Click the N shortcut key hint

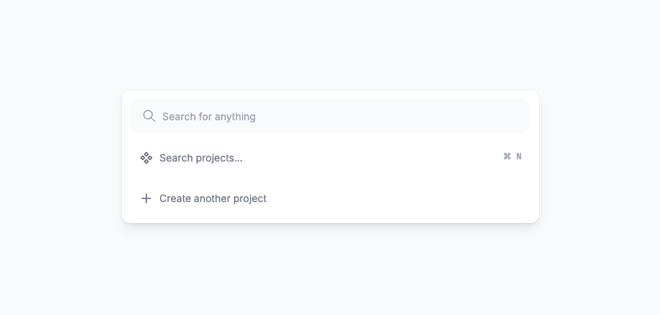click(x=519, y=156)
